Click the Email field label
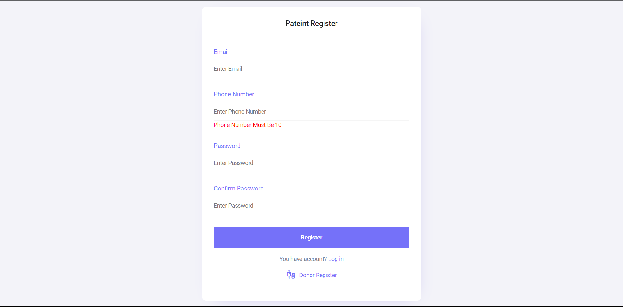 tap(221, 52)
